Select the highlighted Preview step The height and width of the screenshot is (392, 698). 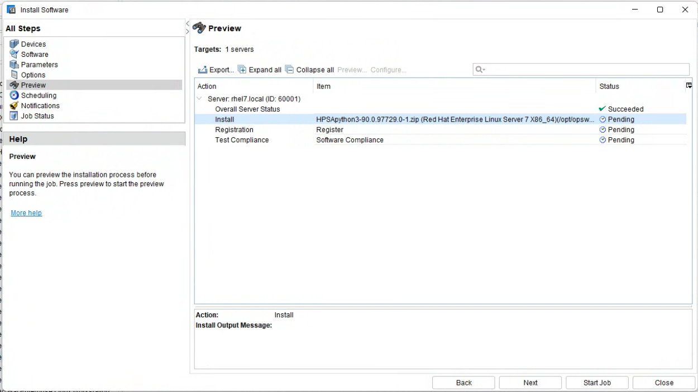pos(94,85)
